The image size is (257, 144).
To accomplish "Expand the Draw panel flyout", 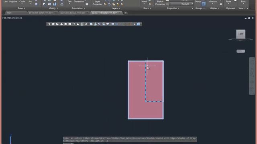I will coord(21,8).
